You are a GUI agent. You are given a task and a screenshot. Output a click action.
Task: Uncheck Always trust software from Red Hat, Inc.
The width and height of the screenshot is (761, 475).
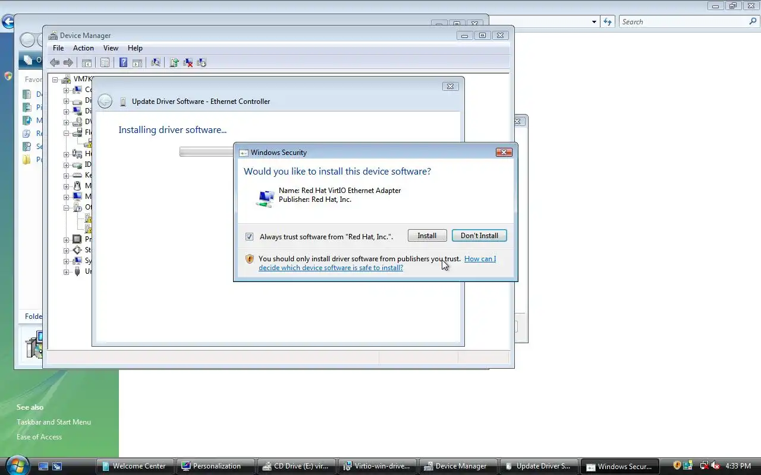(x=250, y=237)
